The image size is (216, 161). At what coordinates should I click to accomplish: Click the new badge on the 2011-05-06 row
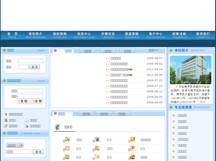tap(130, 75)
